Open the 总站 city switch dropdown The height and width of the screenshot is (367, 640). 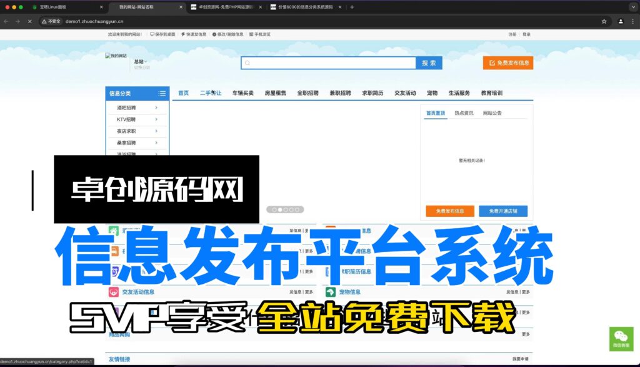[141, 62]
